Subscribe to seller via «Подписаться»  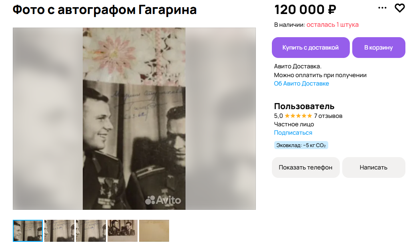(293, 133)
